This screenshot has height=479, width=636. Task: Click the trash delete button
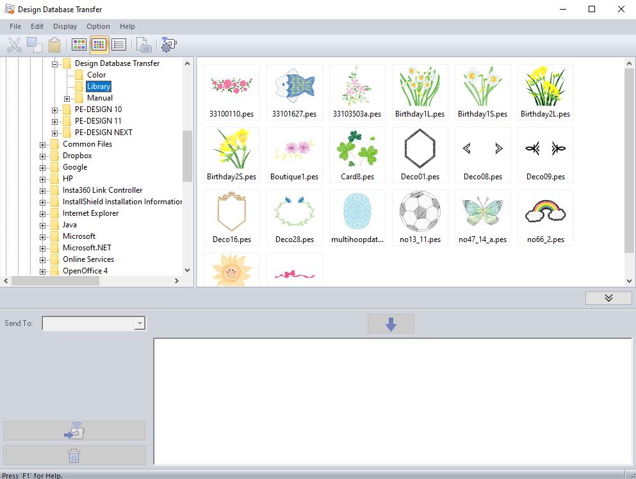point(74,455)
